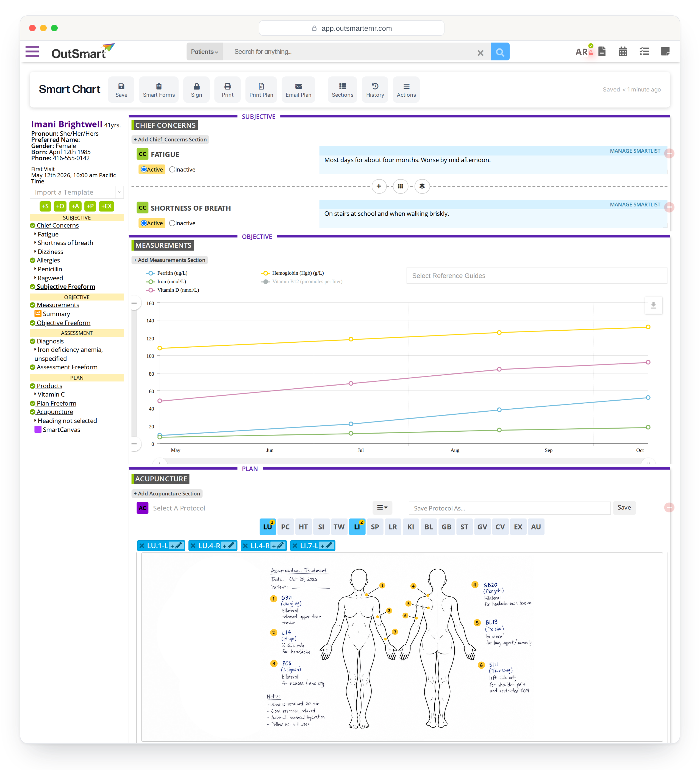Select the GB meridian tab
Image resolution: width=700 pixels, height=770 pixels.
446,527
